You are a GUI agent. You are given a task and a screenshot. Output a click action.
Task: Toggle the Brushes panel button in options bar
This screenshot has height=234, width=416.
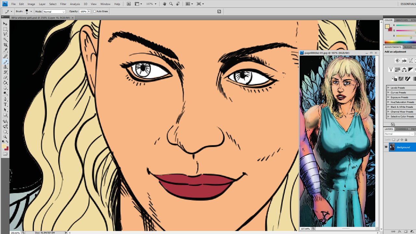coord(219,11)
